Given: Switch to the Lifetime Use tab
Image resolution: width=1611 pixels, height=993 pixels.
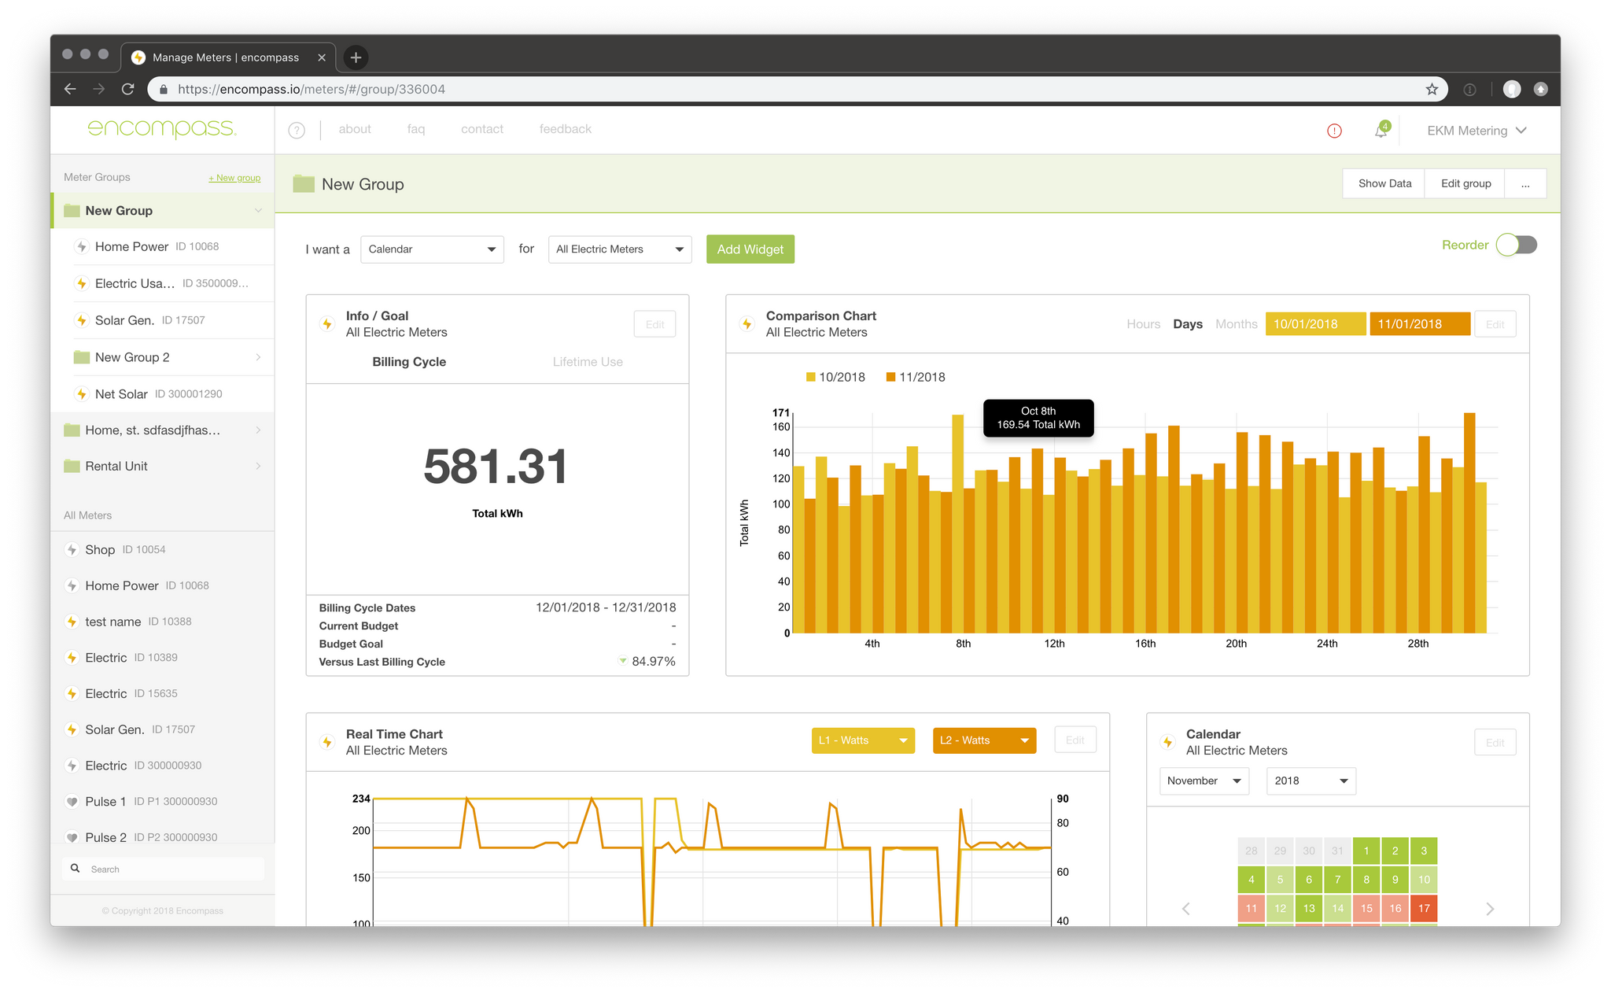Looking at the screenshot, I should [x=587, y=362].
